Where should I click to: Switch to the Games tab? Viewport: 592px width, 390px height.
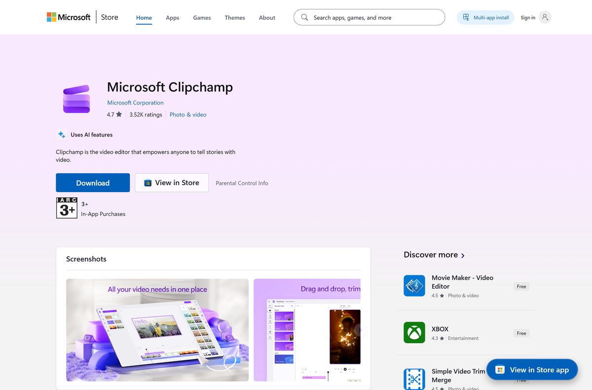(202, 18)
